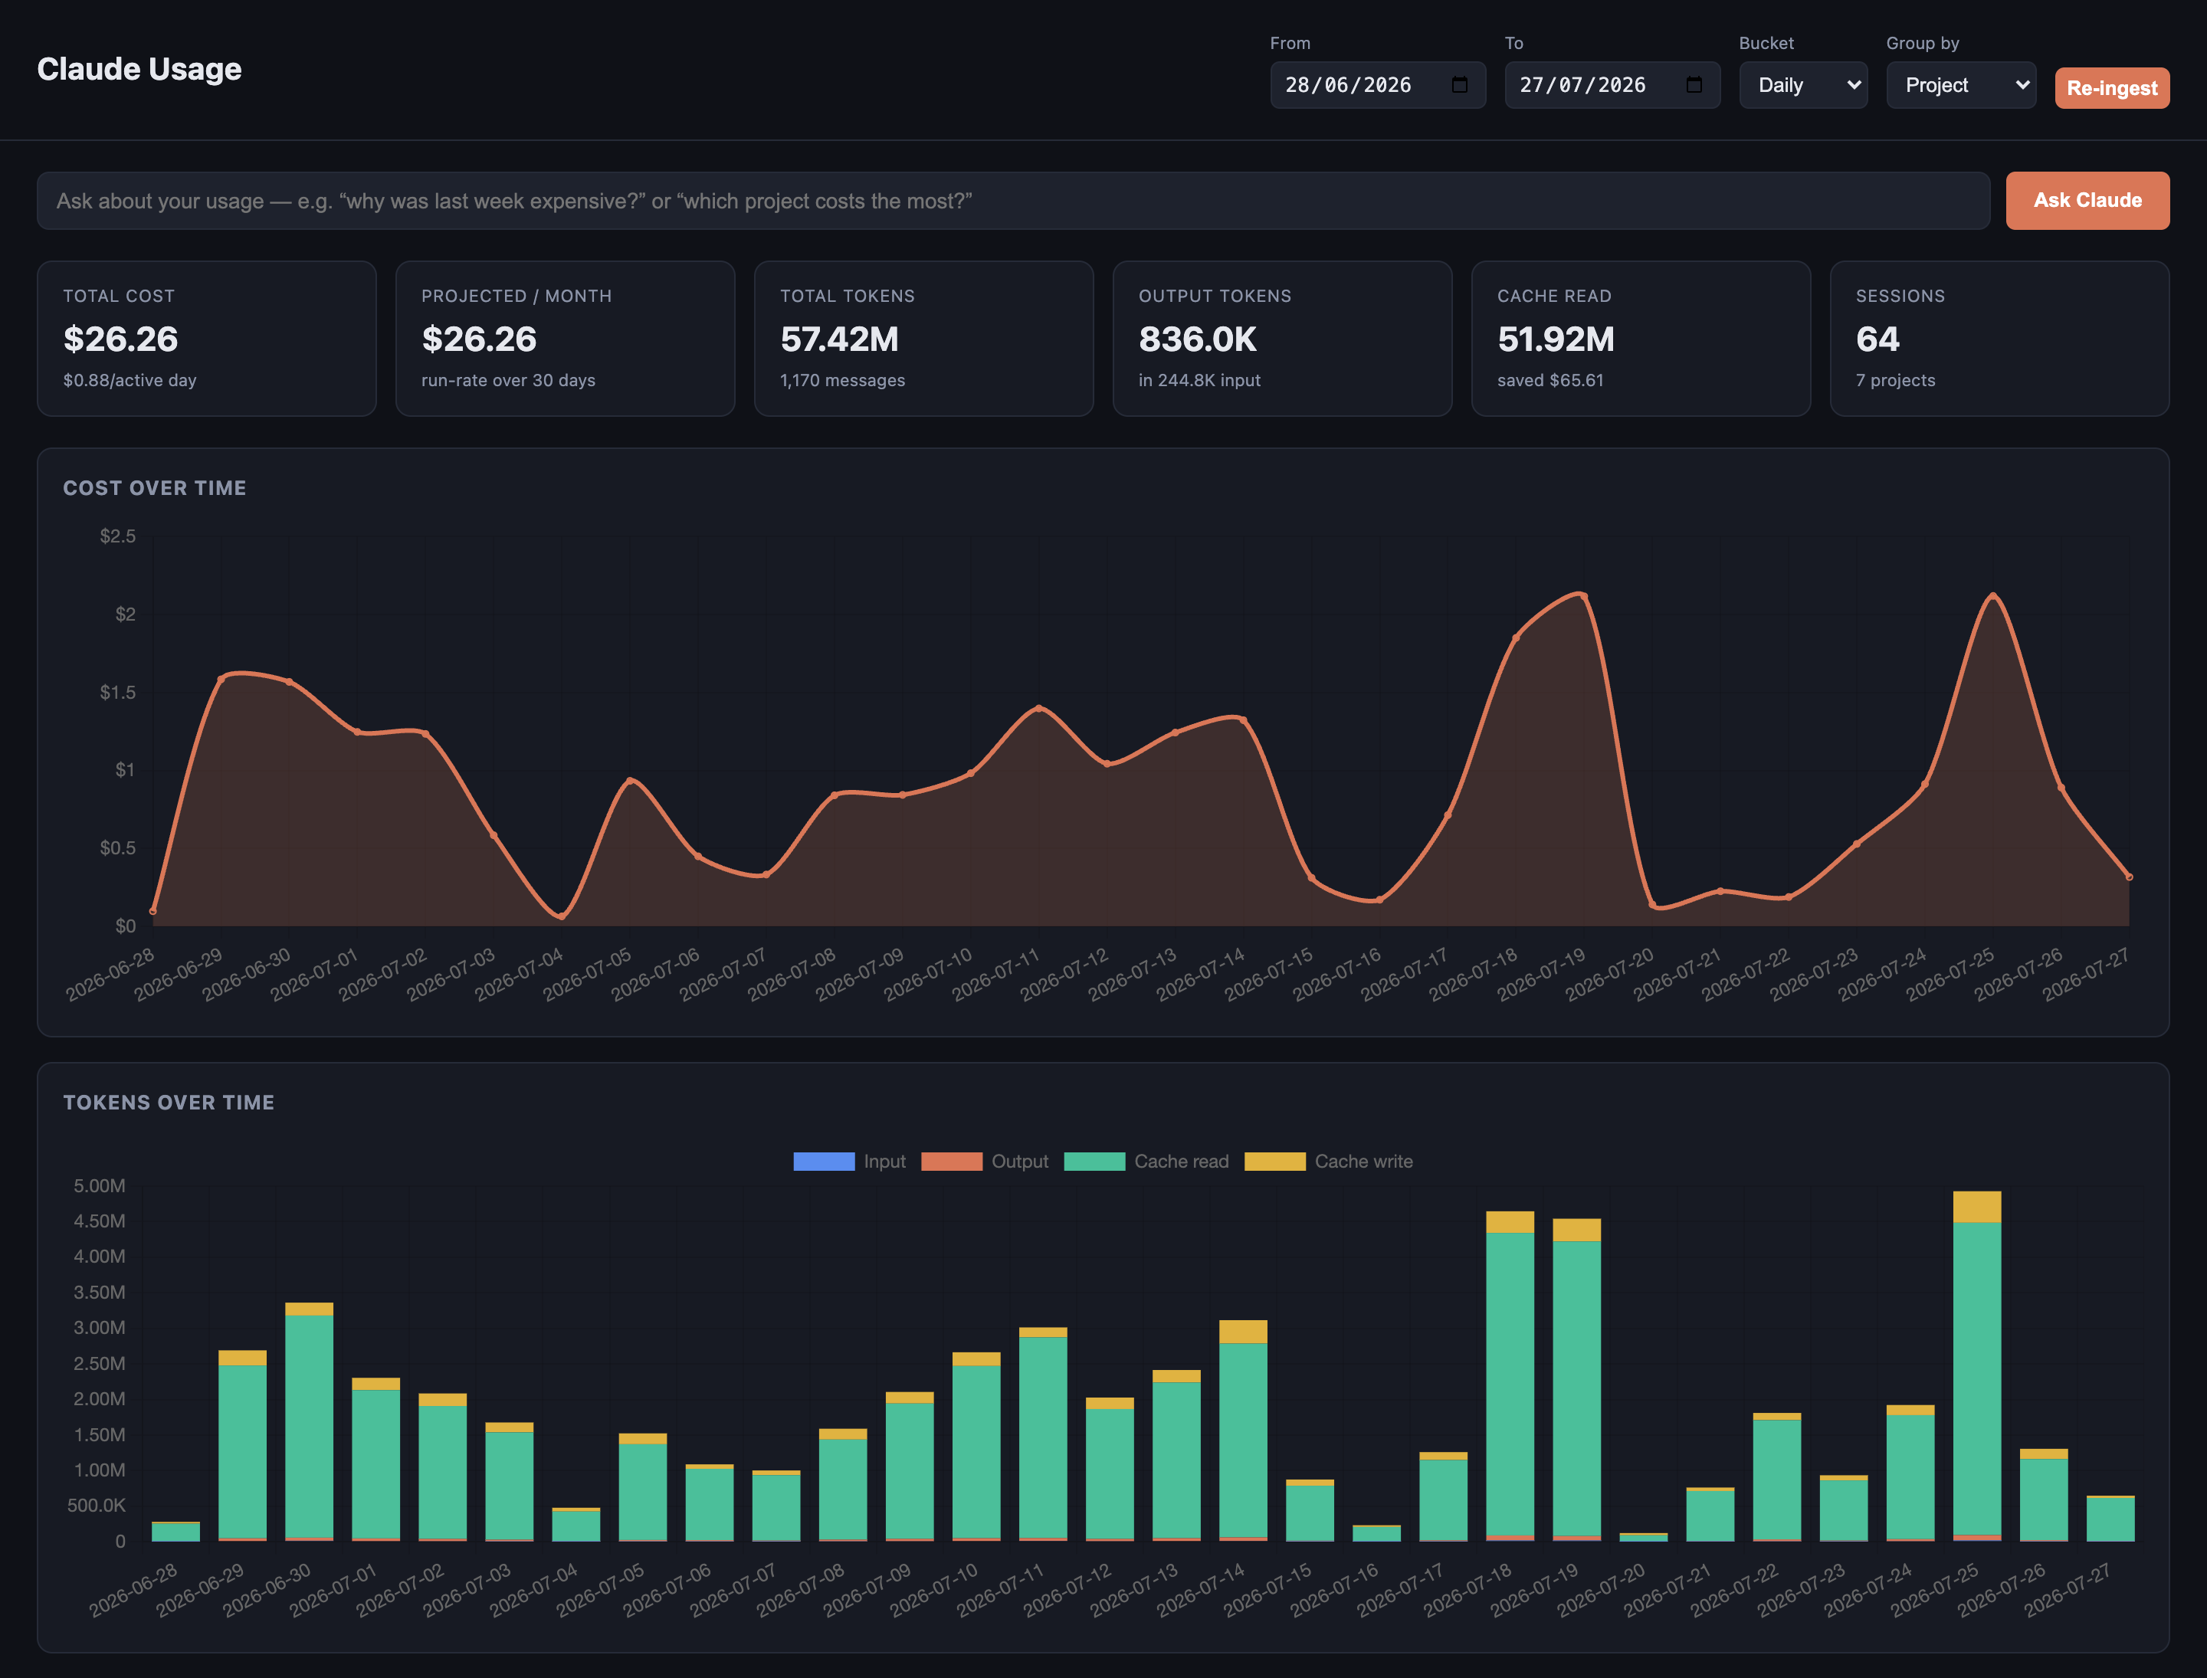Select the Output Tokens 836.0K value

1198,339
